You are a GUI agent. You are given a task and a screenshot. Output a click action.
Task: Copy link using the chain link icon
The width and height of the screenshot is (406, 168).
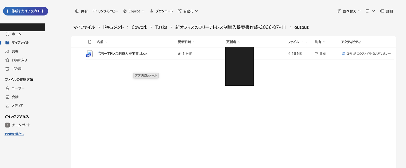[x=94, y=11]
